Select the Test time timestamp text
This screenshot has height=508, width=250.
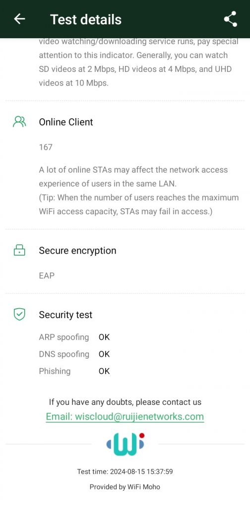pos(125,472)
